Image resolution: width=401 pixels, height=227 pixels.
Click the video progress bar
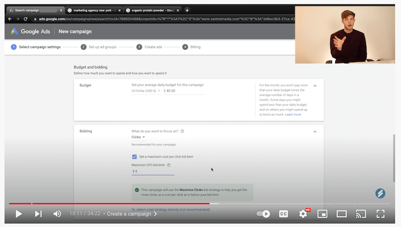[x=199, y=204]
